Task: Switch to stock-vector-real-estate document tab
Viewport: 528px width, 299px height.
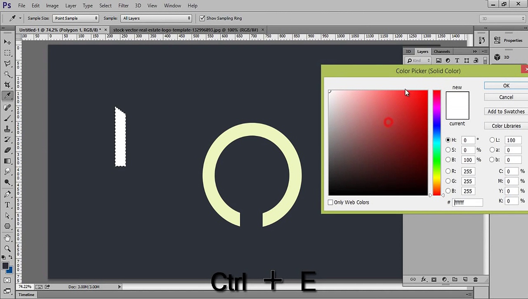Action: [186, 30]
